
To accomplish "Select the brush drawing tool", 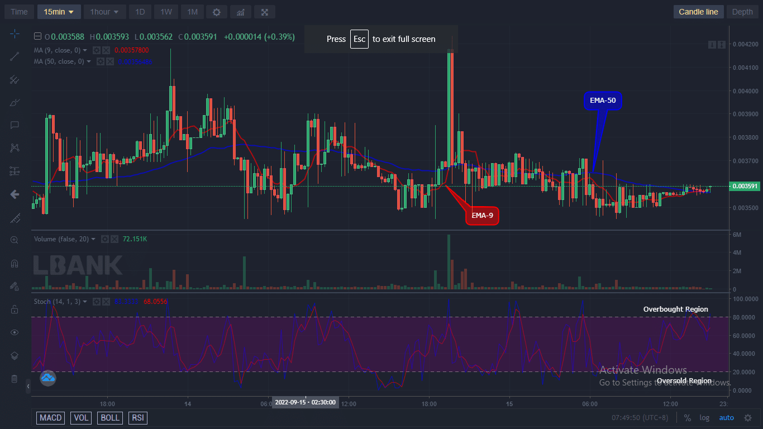I will 15,102.
